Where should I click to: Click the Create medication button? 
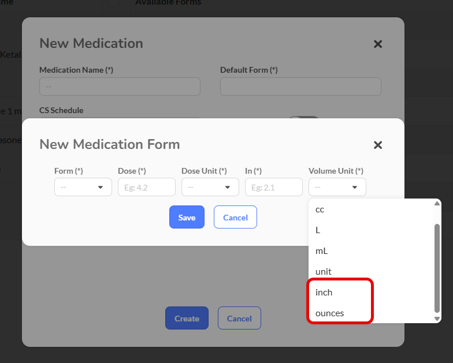(x=187, y=318)
